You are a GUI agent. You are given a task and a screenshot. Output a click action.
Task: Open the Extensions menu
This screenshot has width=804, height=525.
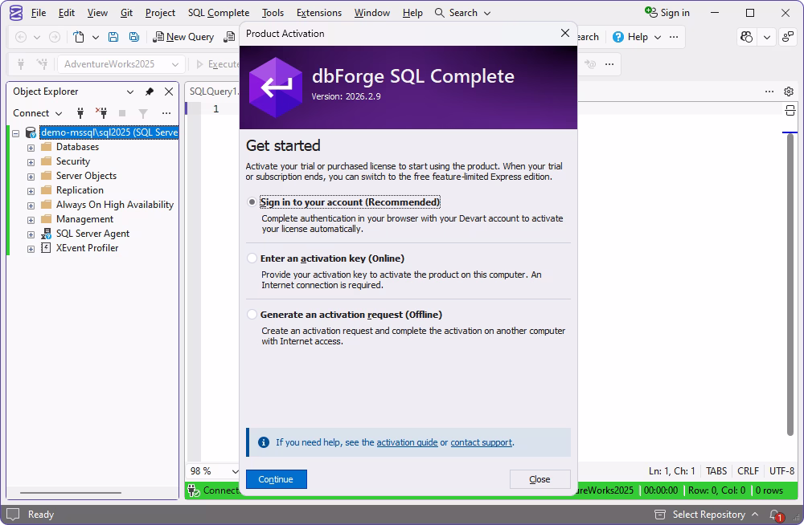point(319,13)
